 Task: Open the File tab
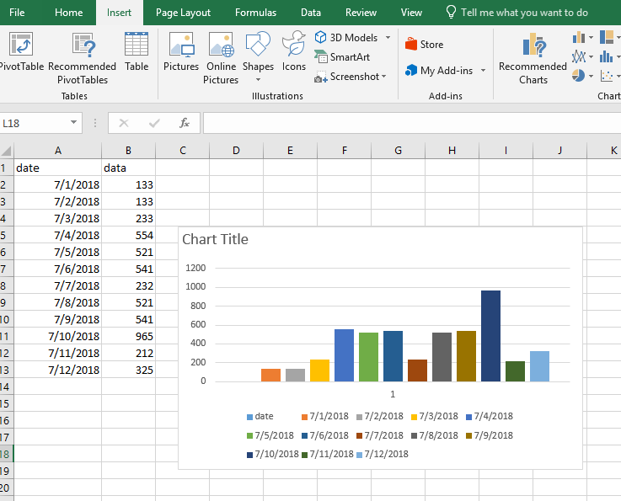[17, 13]
